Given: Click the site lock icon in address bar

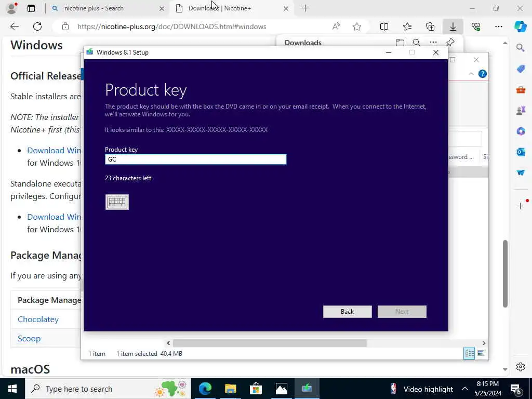Looking at the screenshot, I should click(x=65, y=26).
